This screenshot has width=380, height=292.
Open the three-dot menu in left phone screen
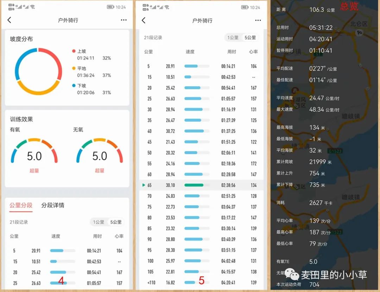click(x=123, y=20)
